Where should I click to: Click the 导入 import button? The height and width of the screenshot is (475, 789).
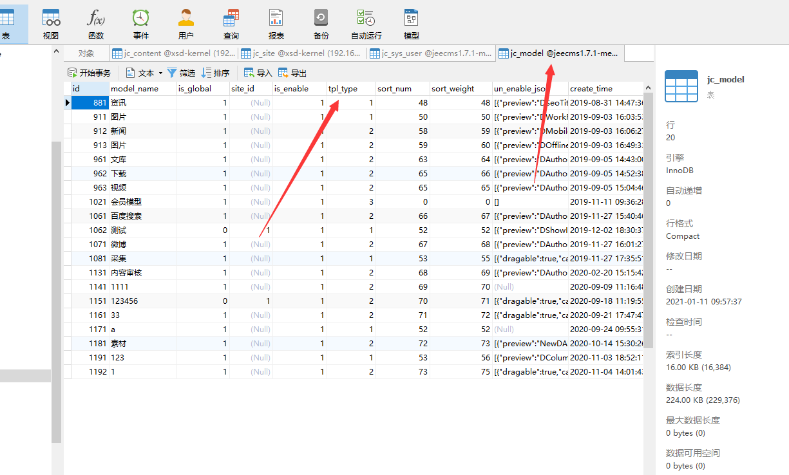click(258, 73)
